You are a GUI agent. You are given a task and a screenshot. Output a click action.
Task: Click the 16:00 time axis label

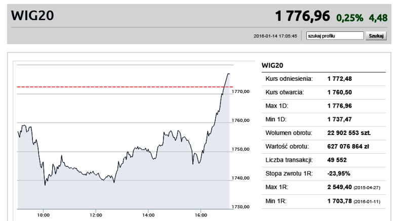tap(201, 215)
